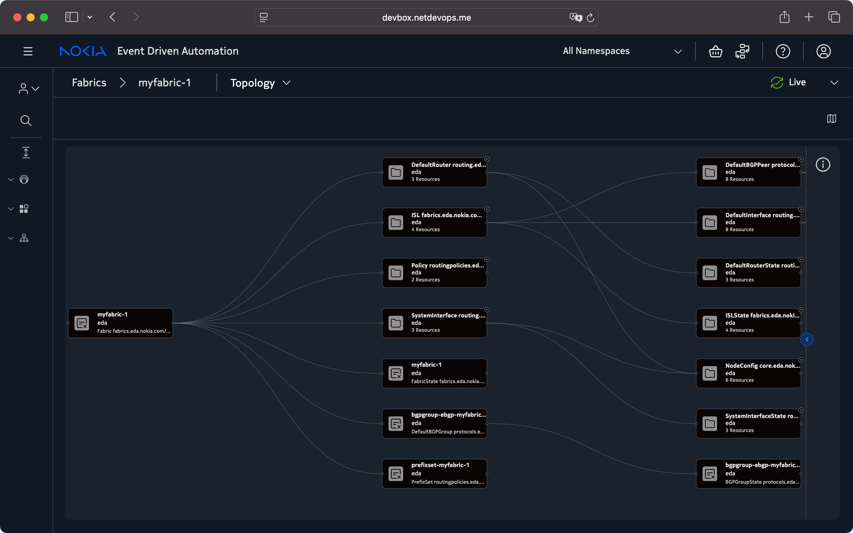Image resolution: width=853 pixels, height=533 pixels.
Task: Open the hamburger main menu
Action: point(28,51)
